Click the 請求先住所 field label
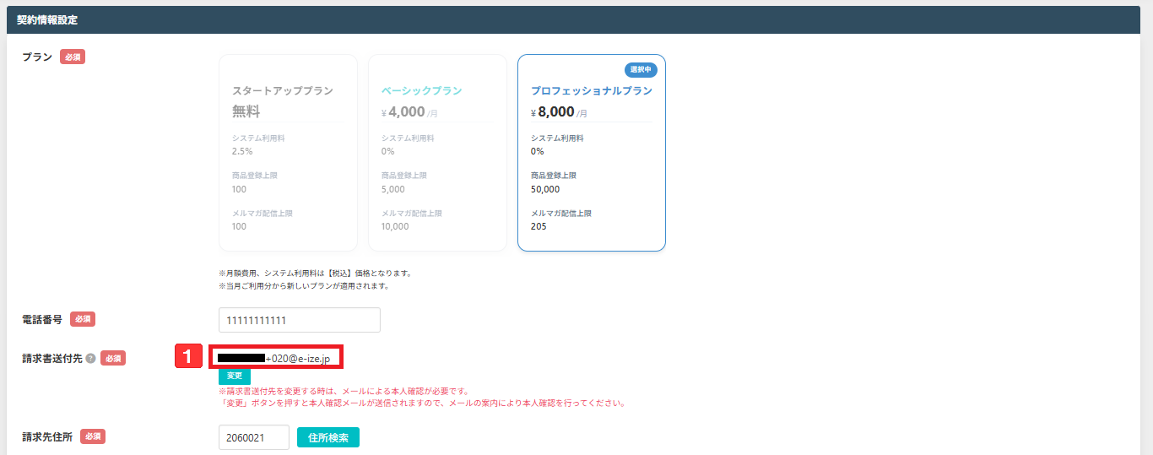This screenshot has height=455, width=1153. (x=48, y=436)
